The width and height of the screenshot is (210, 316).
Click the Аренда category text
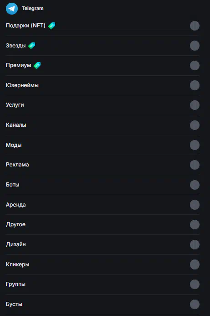pyautogui.click(x=15, y=205)
